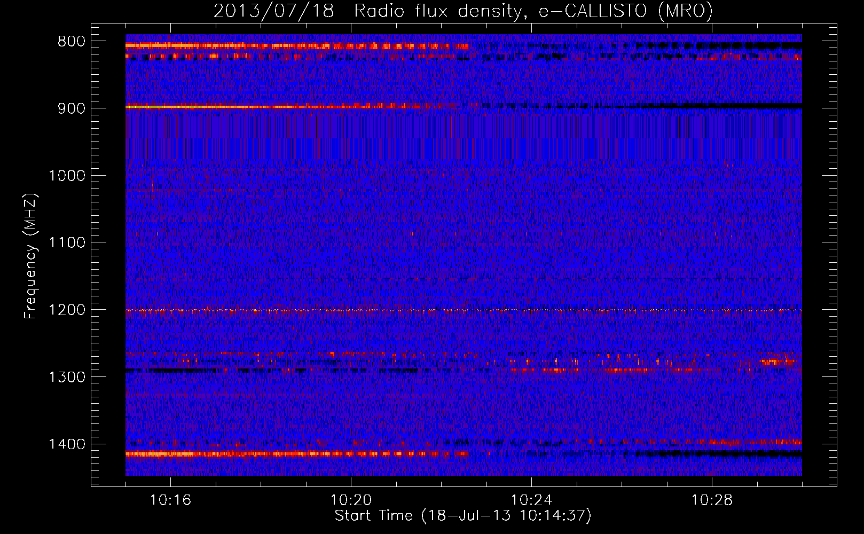Click the 1300 frequency tick label
Screen dimensions: 864x534
pyautogui.click(x=67, y=377)
